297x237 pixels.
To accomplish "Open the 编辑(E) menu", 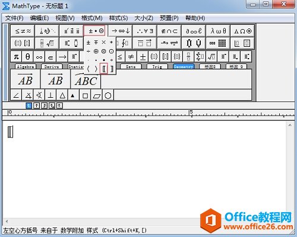I will click(39, 18).
